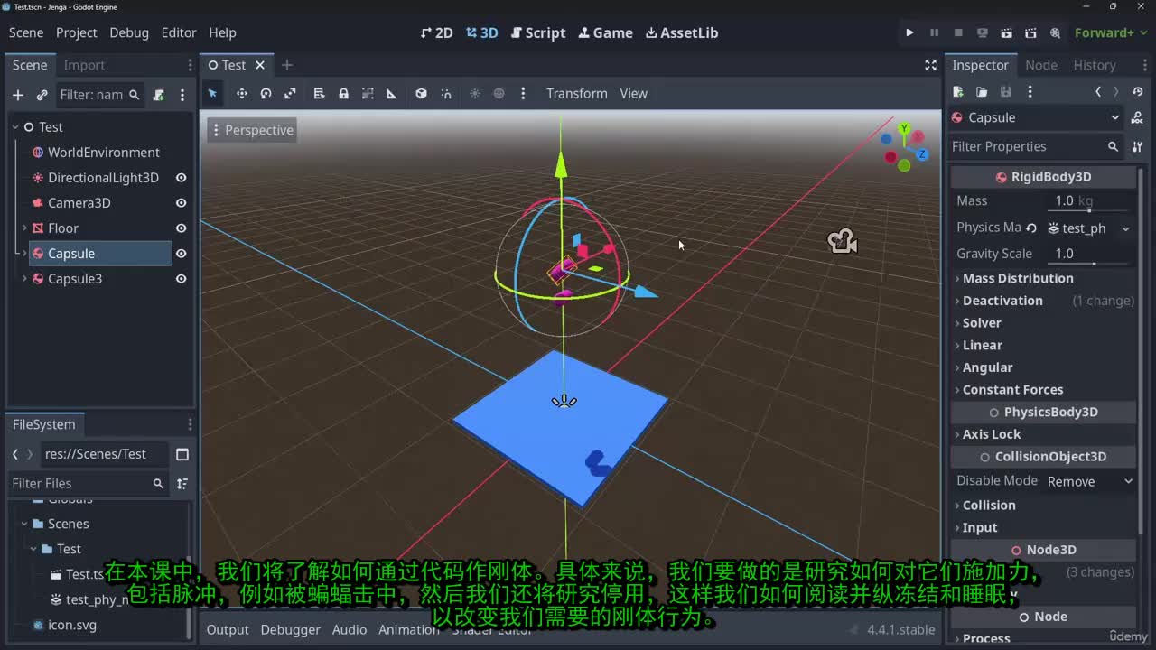Collapse the Test root node

pos(15,127)
